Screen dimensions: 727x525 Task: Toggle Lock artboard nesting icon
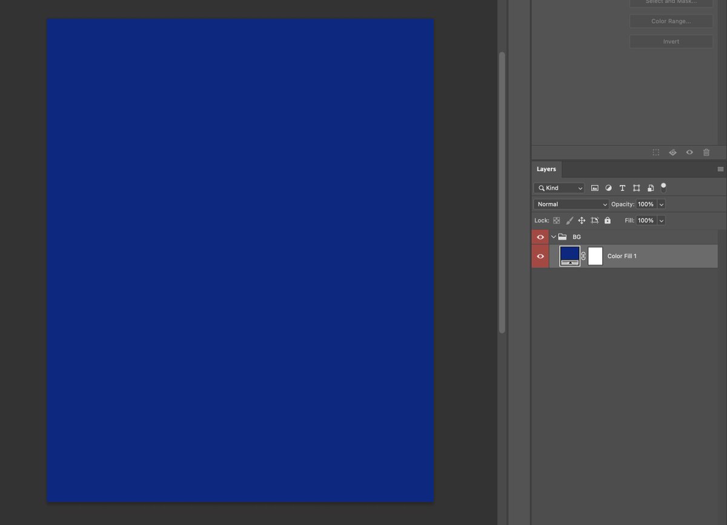point(595,221)
